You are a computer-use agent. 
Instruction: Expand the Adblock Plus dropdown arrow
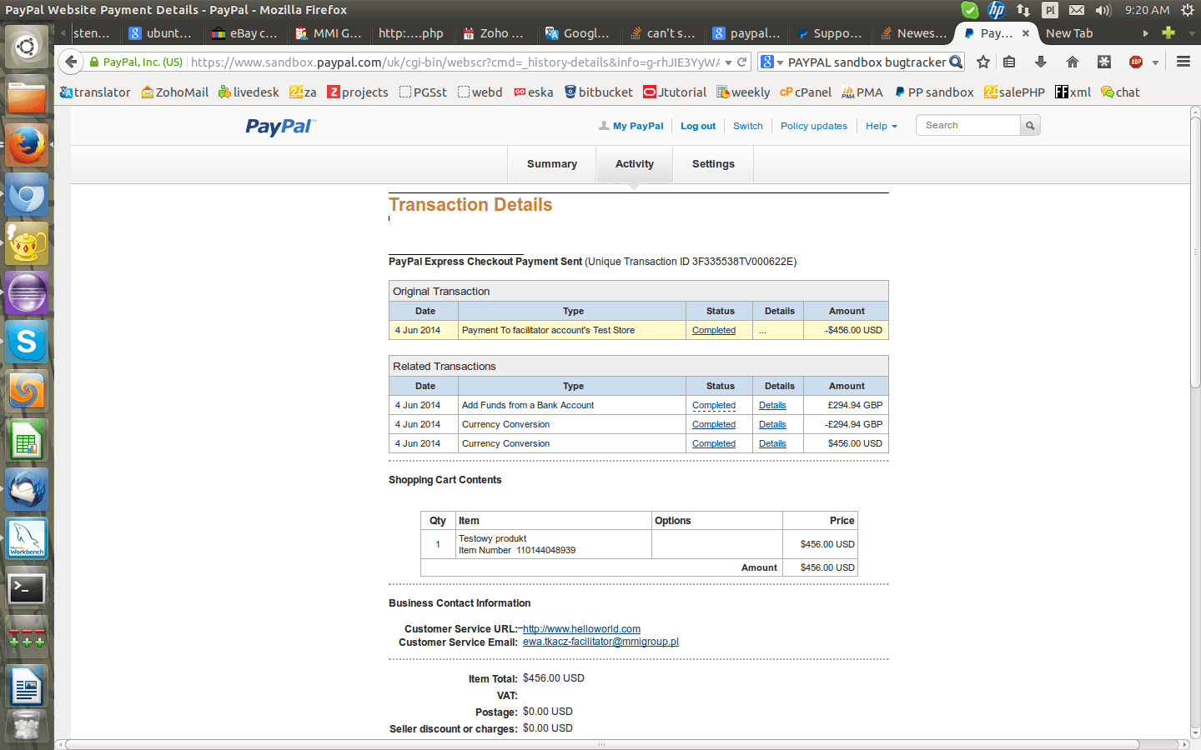[1155, 62]
